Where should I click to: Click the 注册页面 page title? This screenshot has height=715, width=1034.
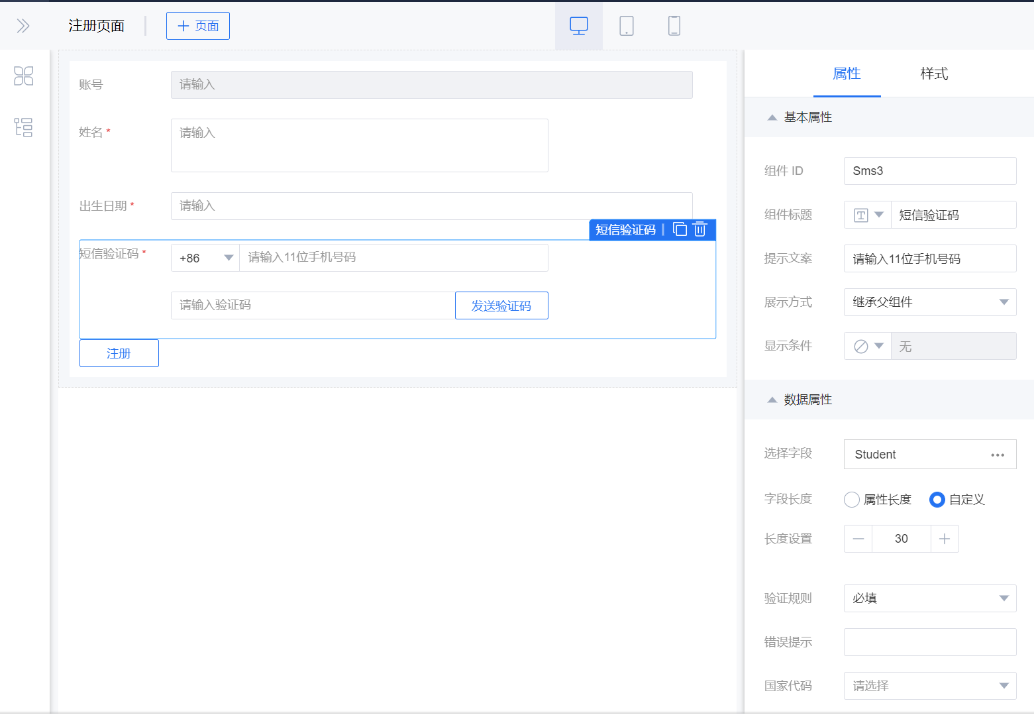click(x=97, y=26)
